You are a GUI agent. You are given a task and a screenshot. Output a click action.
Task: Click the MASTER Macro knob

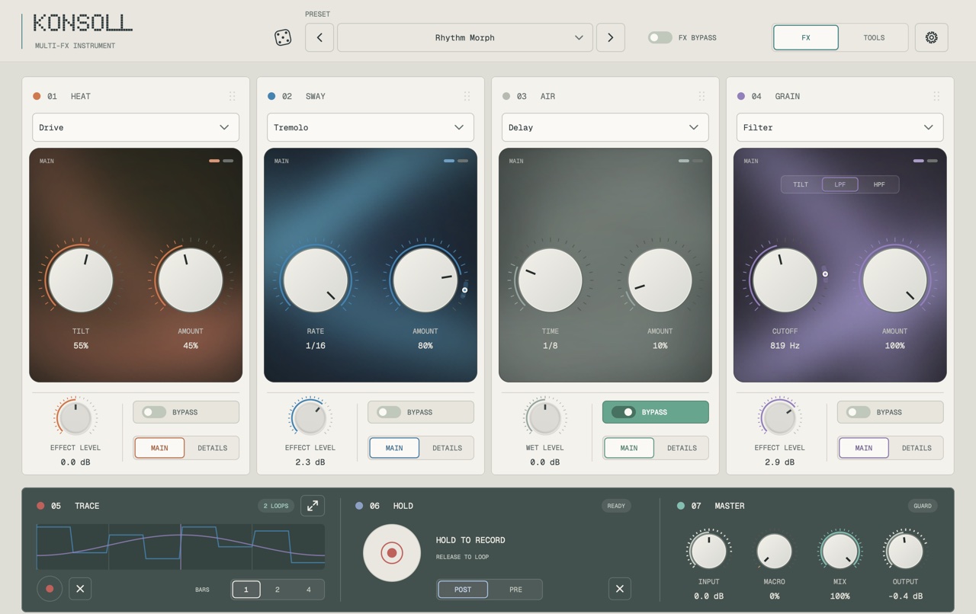(774, 552)
